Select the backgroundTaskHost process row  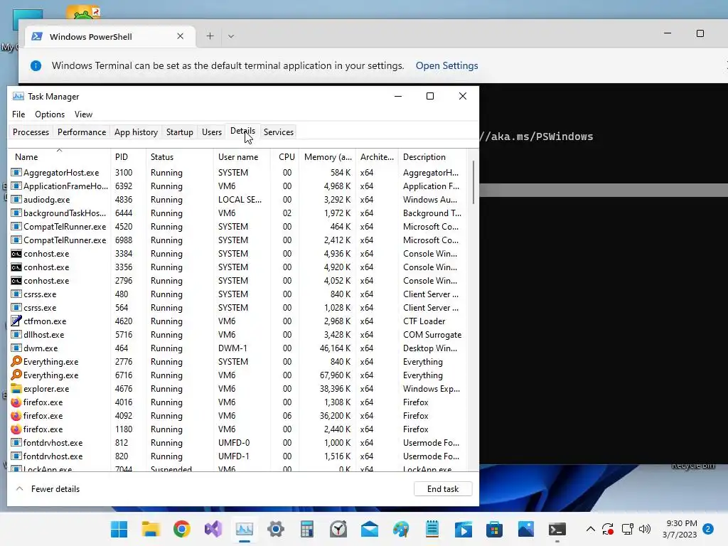[237, 213]
